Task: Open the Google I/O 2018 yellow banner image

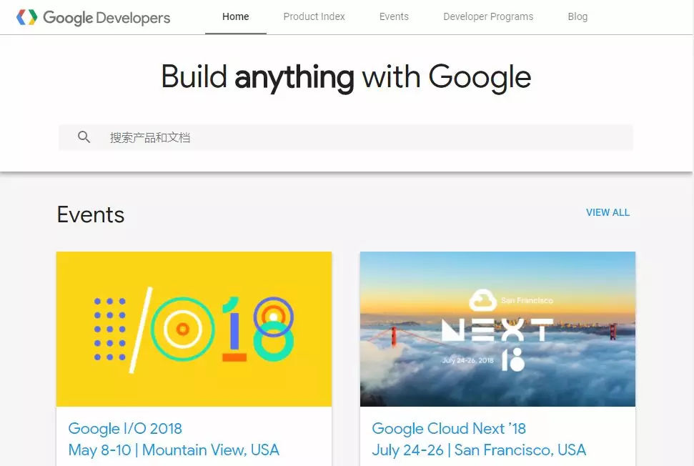Action: coord(194,329)
